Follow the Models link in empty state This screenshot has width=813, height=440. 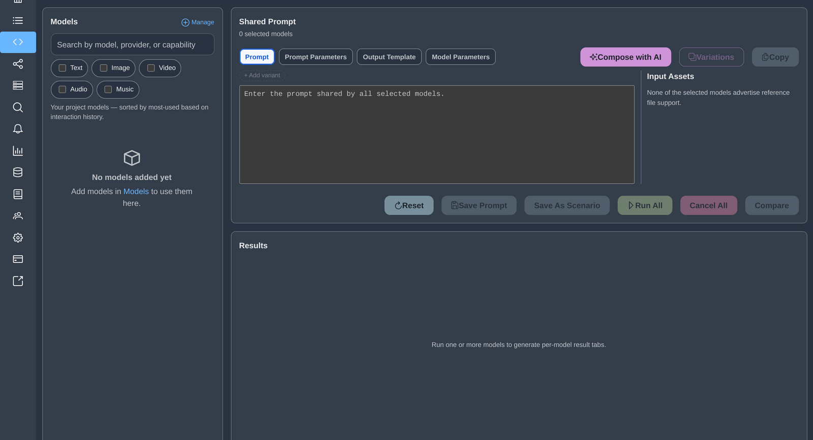coord(136,191)
